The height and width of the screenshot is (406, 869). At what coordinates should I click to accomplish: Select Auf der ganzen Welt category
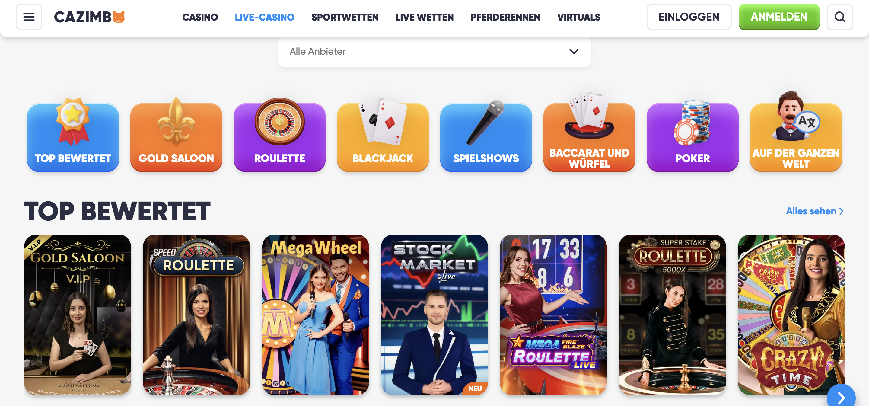pyautogui.click(x=796, y=134)
